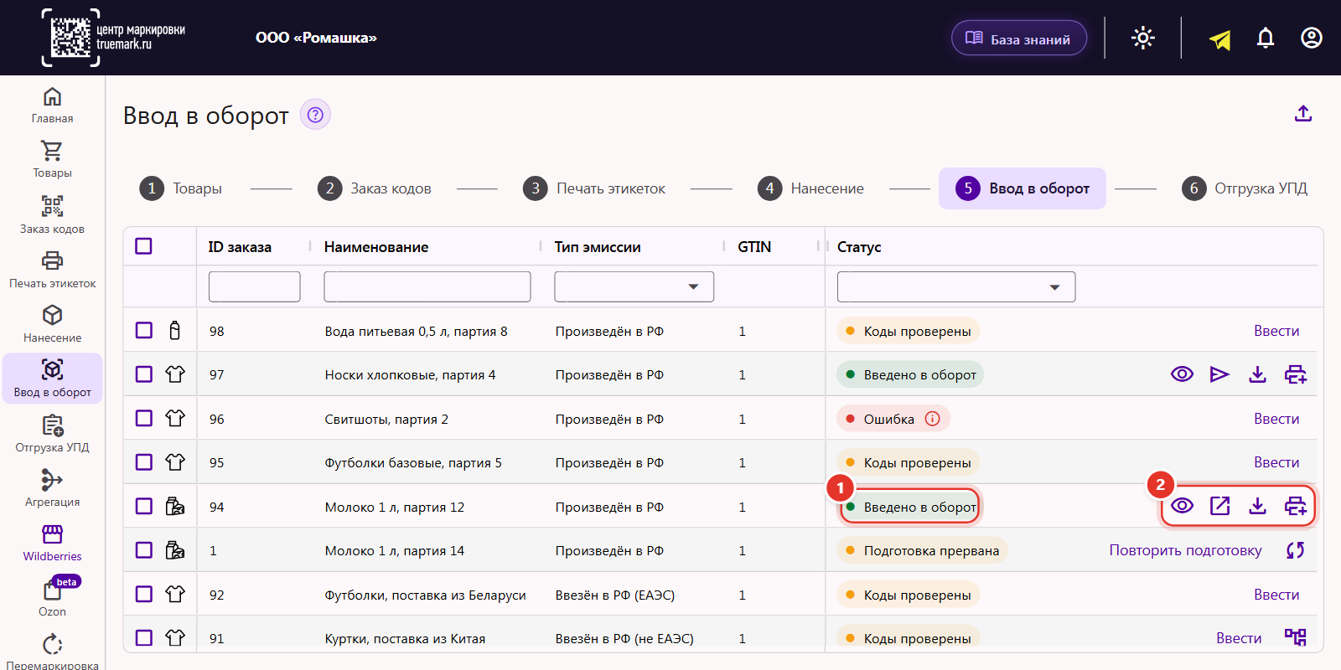This screenshot has height=670, width=1341.
Task: Open user profile icon
Action: pos(1312,38)
